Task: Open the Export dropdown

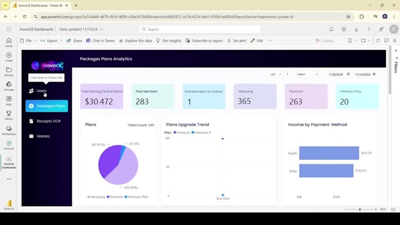Action: click(x=51, y=41)
